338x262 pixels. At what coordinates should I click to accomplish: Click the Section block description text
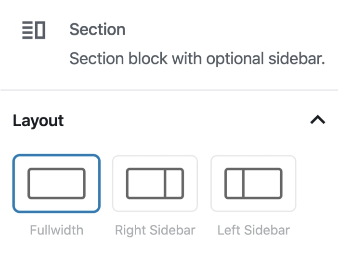pos(197,59)
